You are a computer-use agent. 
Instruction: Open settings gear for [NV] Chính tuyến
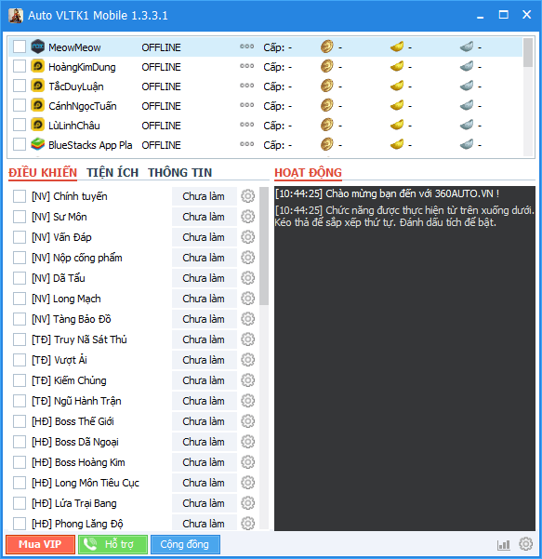(247, 196)
